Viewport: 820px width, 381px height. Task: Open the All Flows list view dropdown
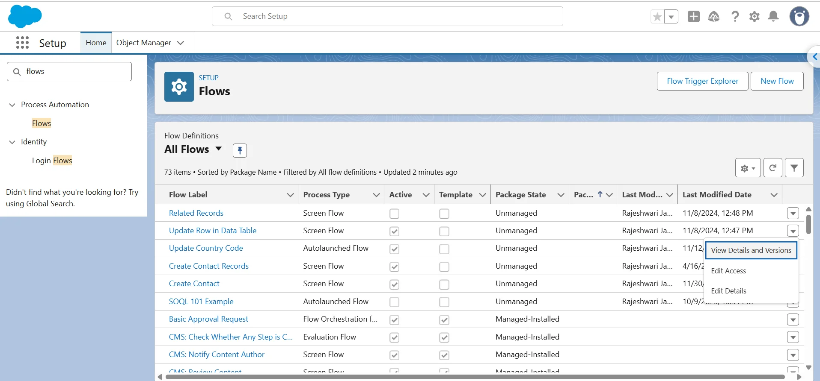(218, 149)
